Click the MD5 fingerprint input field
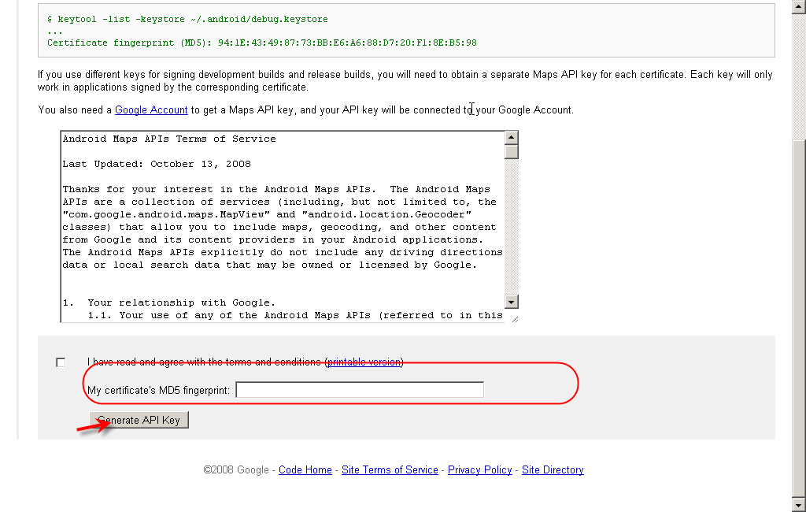The image size is (806, 512). tap(359, 390)
